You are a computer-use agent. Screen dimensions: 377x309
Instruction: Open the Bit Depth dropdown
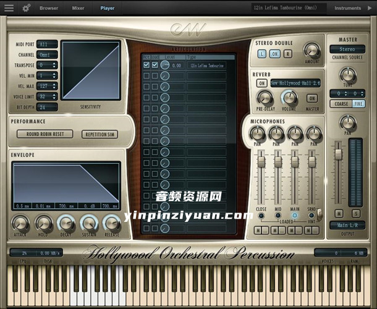click(x=47, y=108)
